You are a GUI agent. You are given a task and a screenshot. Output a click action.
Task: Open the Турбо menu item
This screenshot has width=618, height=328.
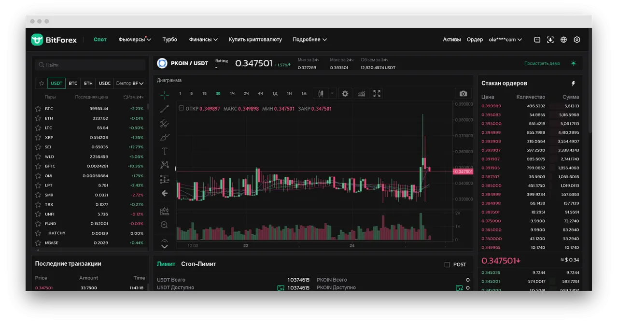coord(169,40)
